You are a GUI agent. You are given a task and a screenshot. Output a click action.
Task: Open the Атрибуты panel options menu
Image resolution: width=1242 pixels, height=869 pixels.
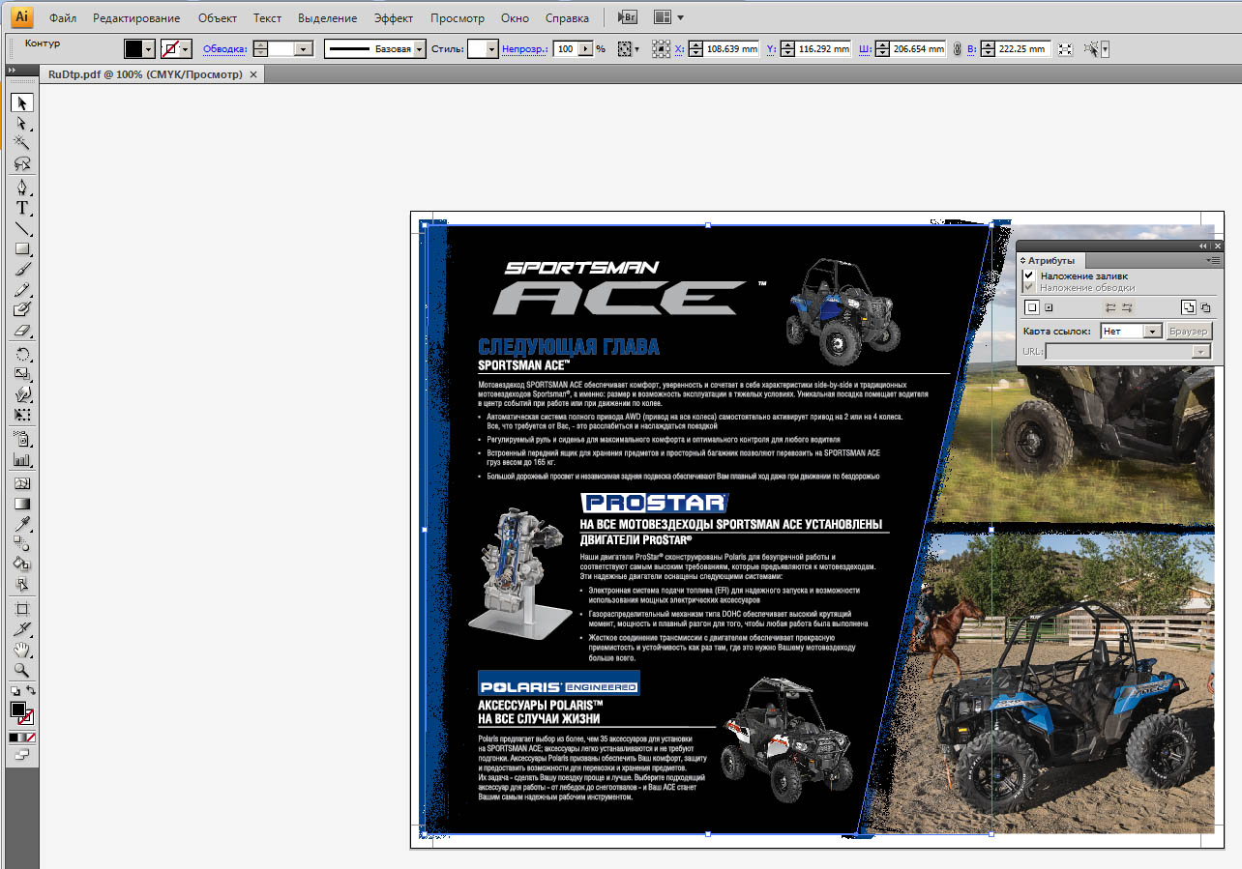click(x=1214, y=260)
